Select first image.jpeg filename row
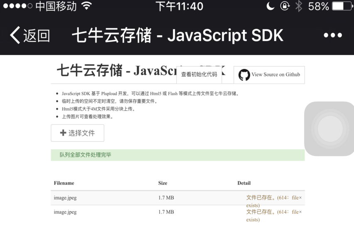 tap(65, 198)
